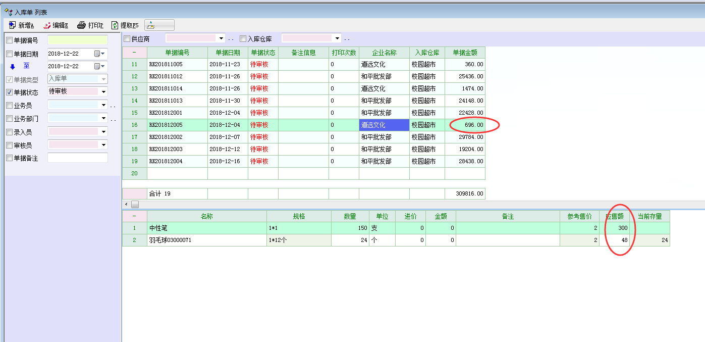Open the 供应商 dropdown list
This screenshot has height=342, width=705.
pyautogui.click(x=221, y=38)
